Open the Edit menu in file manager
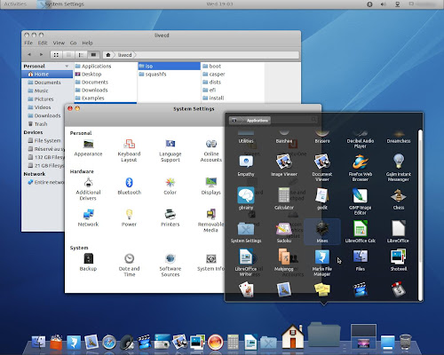 pos(43,43)
